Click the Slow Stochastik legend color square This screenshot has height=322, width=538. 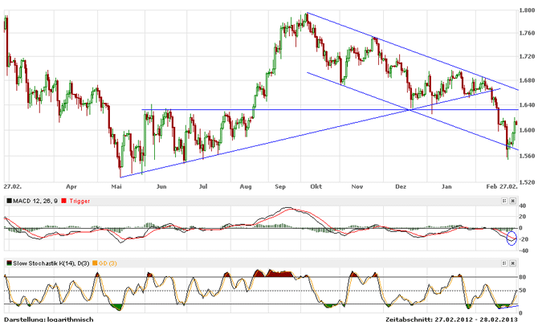coord(9,262)
